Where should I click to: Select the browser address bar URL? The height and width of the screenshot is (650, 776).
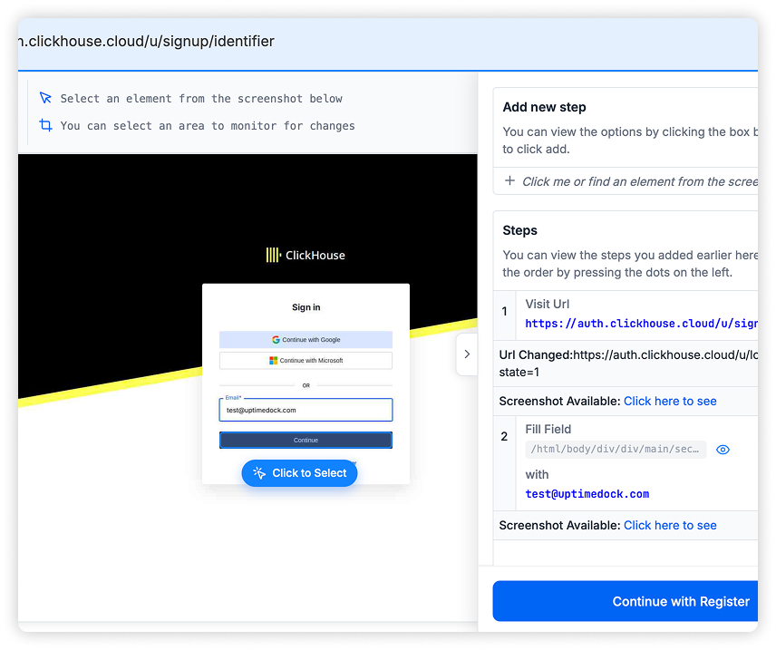(145, 41)
